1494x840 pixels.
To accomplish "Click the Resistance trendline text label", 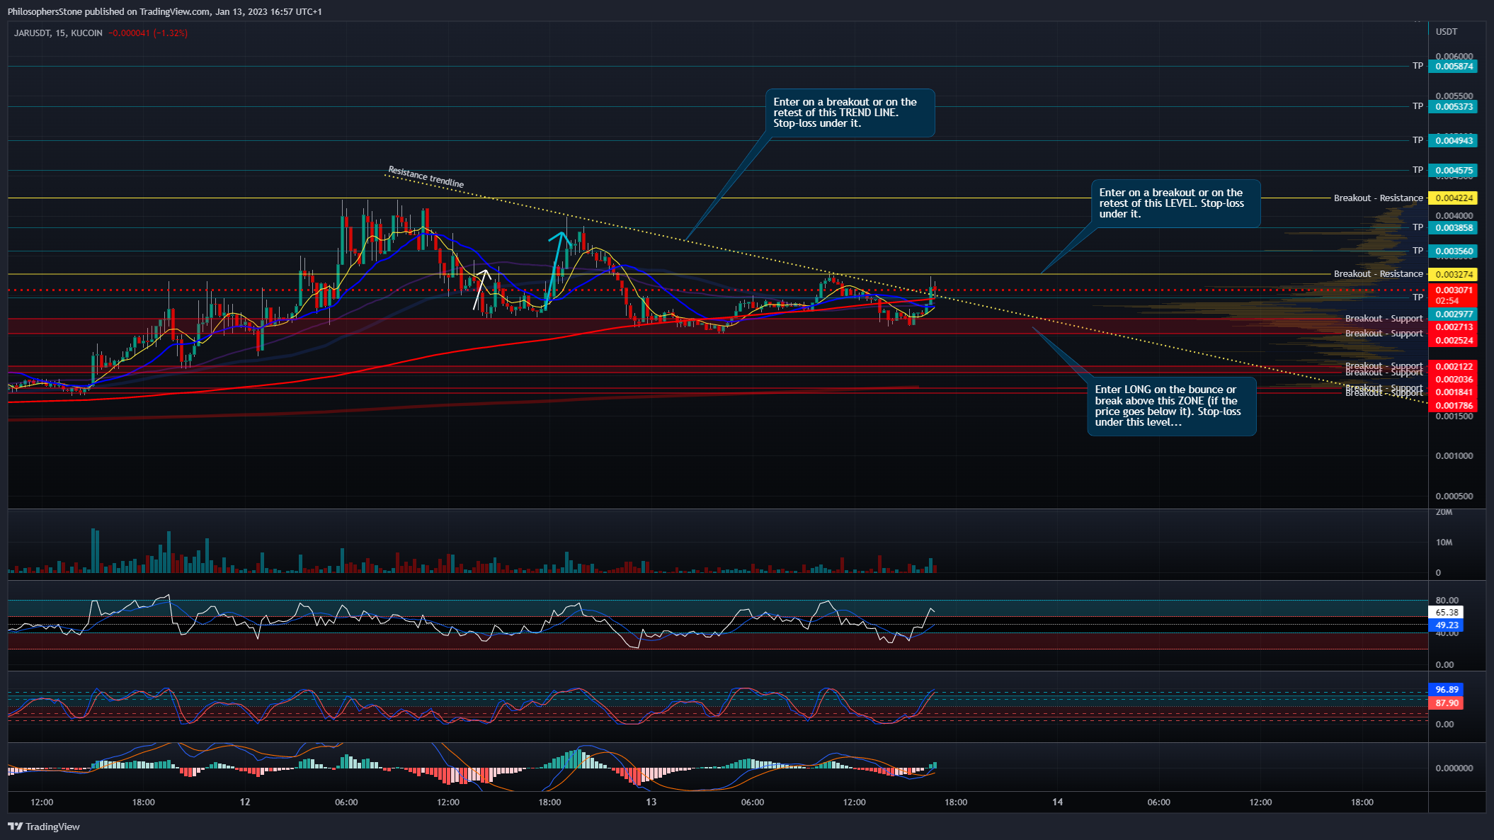I will tap(426, 177).
